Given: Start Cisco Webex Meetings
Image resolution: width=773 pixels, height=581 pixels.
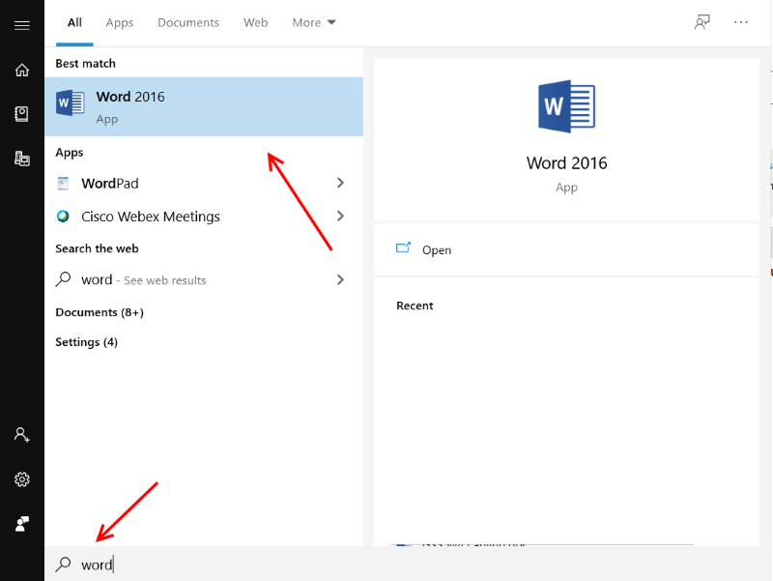Looking at the screenshot, I should click(150, 217).
